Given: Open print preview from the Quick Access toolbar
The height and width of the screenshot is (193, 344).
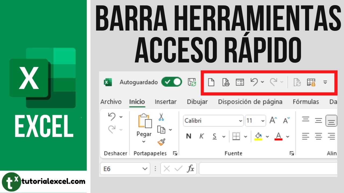Looking at the screenshot, I should click(x=226, y=82).
